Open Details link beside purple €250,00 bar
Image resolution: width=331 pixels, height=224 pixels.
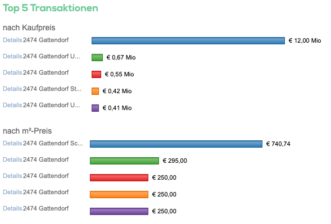12,208
